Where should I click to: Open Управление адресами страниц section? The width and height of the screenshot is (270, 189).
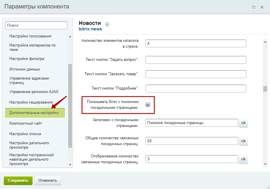pos(29,80)
